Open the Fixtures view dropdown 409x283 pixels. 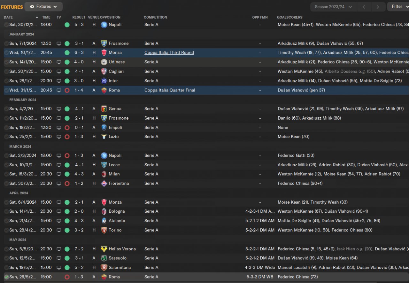[43, 6]
